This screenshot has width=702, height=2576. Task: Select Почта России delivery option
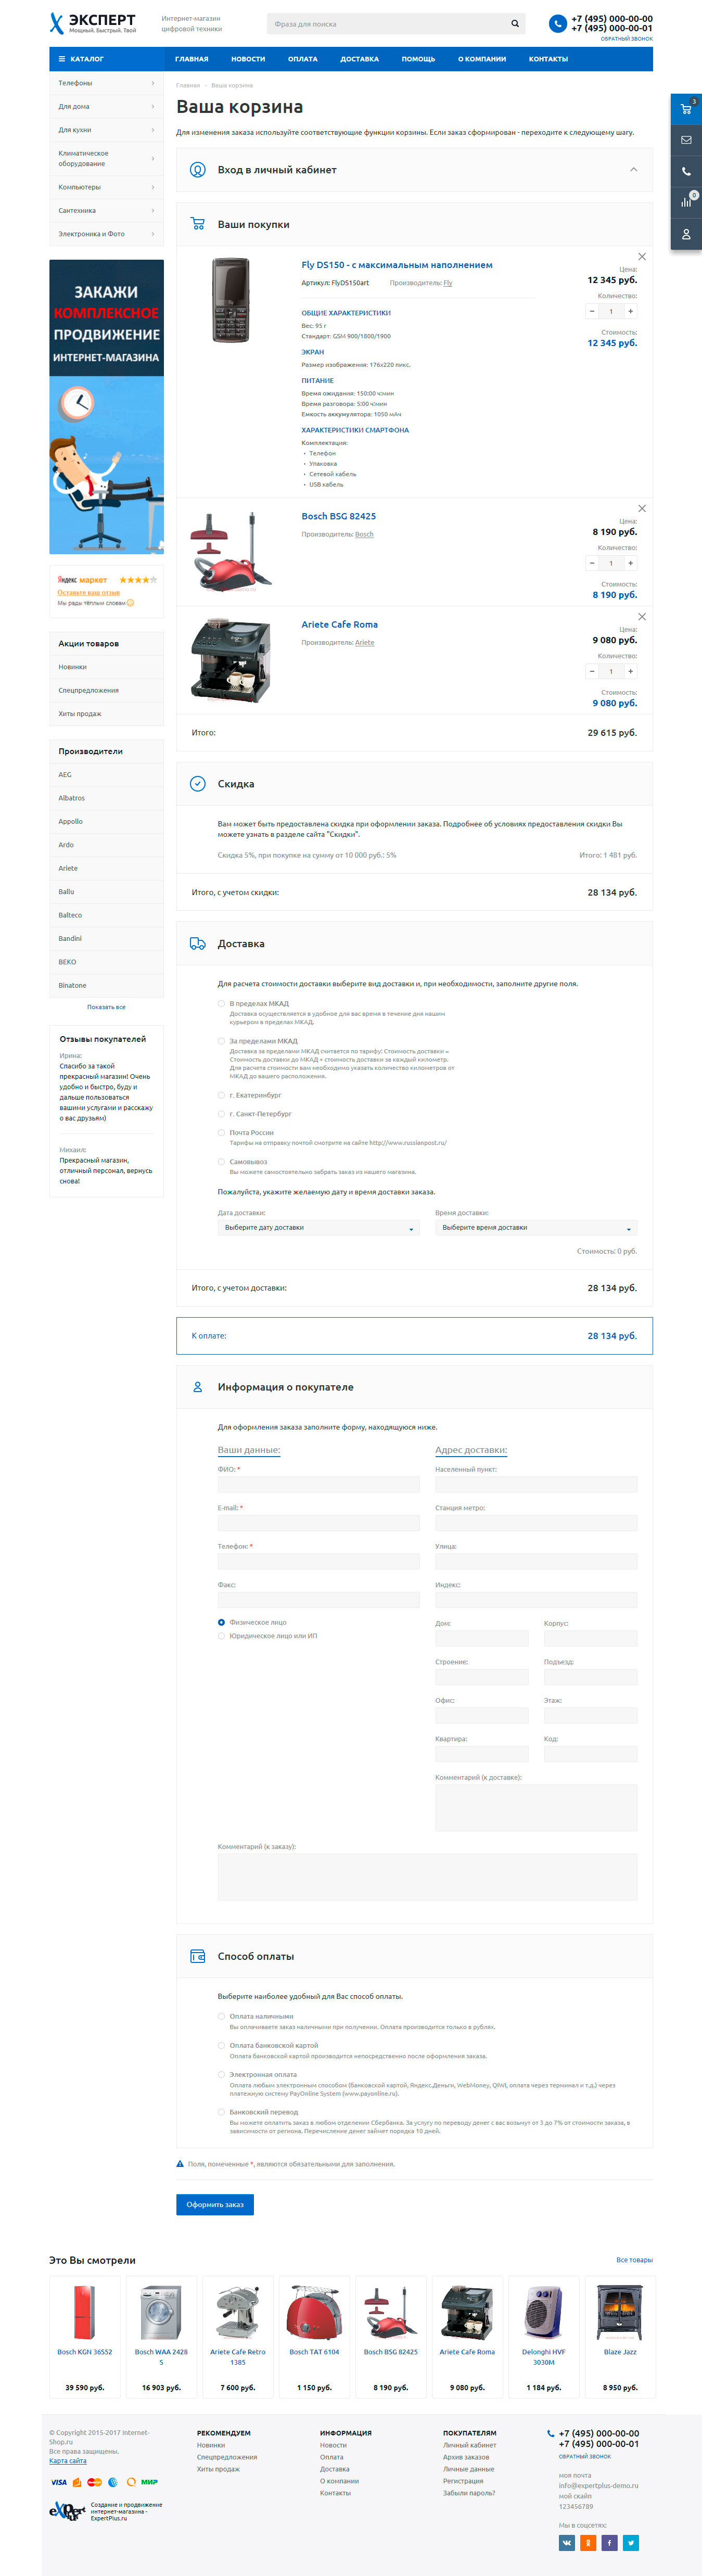pyautogui.click(x=221, y=1133)
